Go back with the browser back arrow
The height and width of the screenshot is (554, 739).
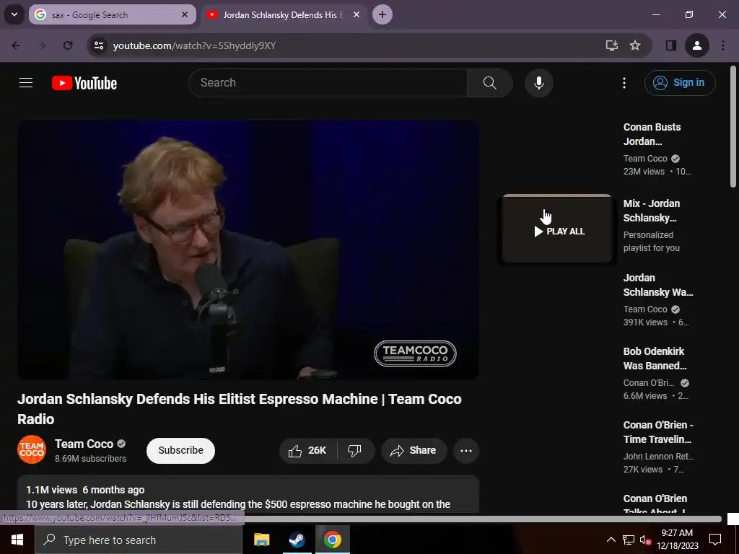tap(16, 45)
